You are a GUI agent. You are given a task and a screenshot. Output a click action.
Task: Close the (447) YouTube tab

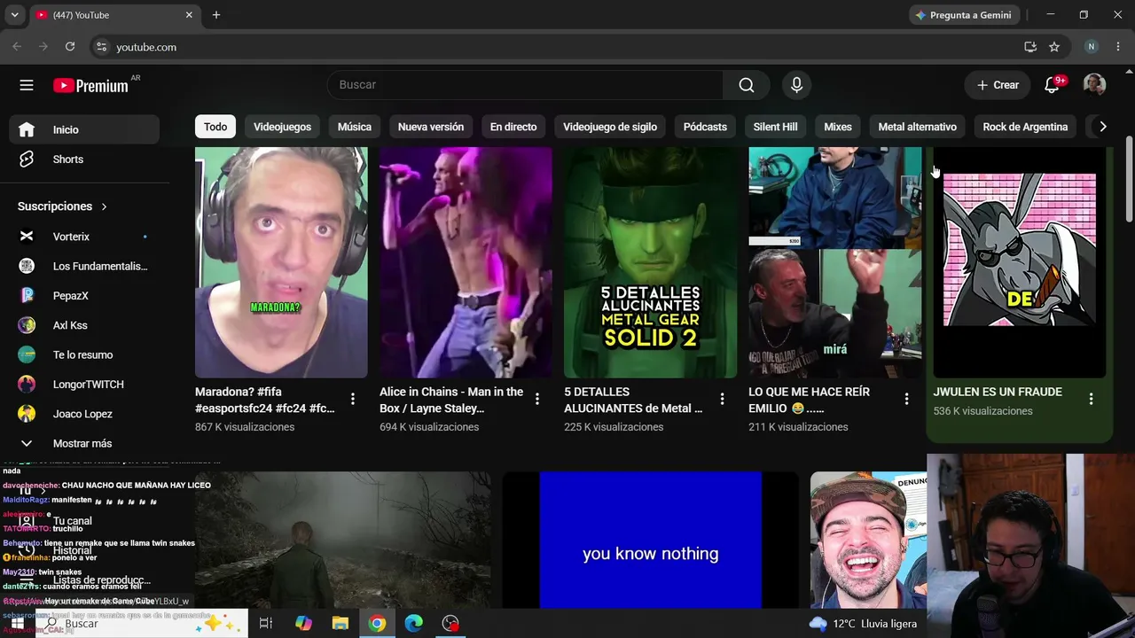[x=189, y=15]
